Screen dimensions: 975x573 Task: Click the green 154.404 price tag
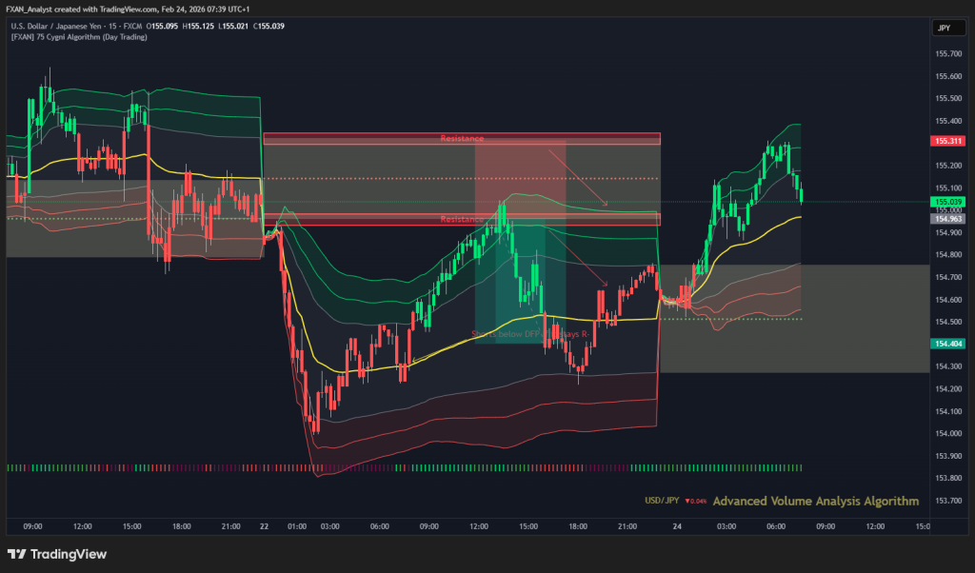coord(948,344)
